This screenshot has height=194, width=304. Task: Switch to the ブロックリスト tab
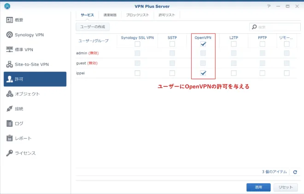137,15
